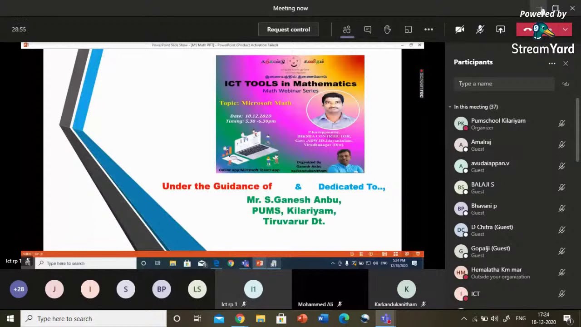The width and height of the screenshot is (581, 327).
Task: Select the BP participant avatar
Action: (162, 289)
